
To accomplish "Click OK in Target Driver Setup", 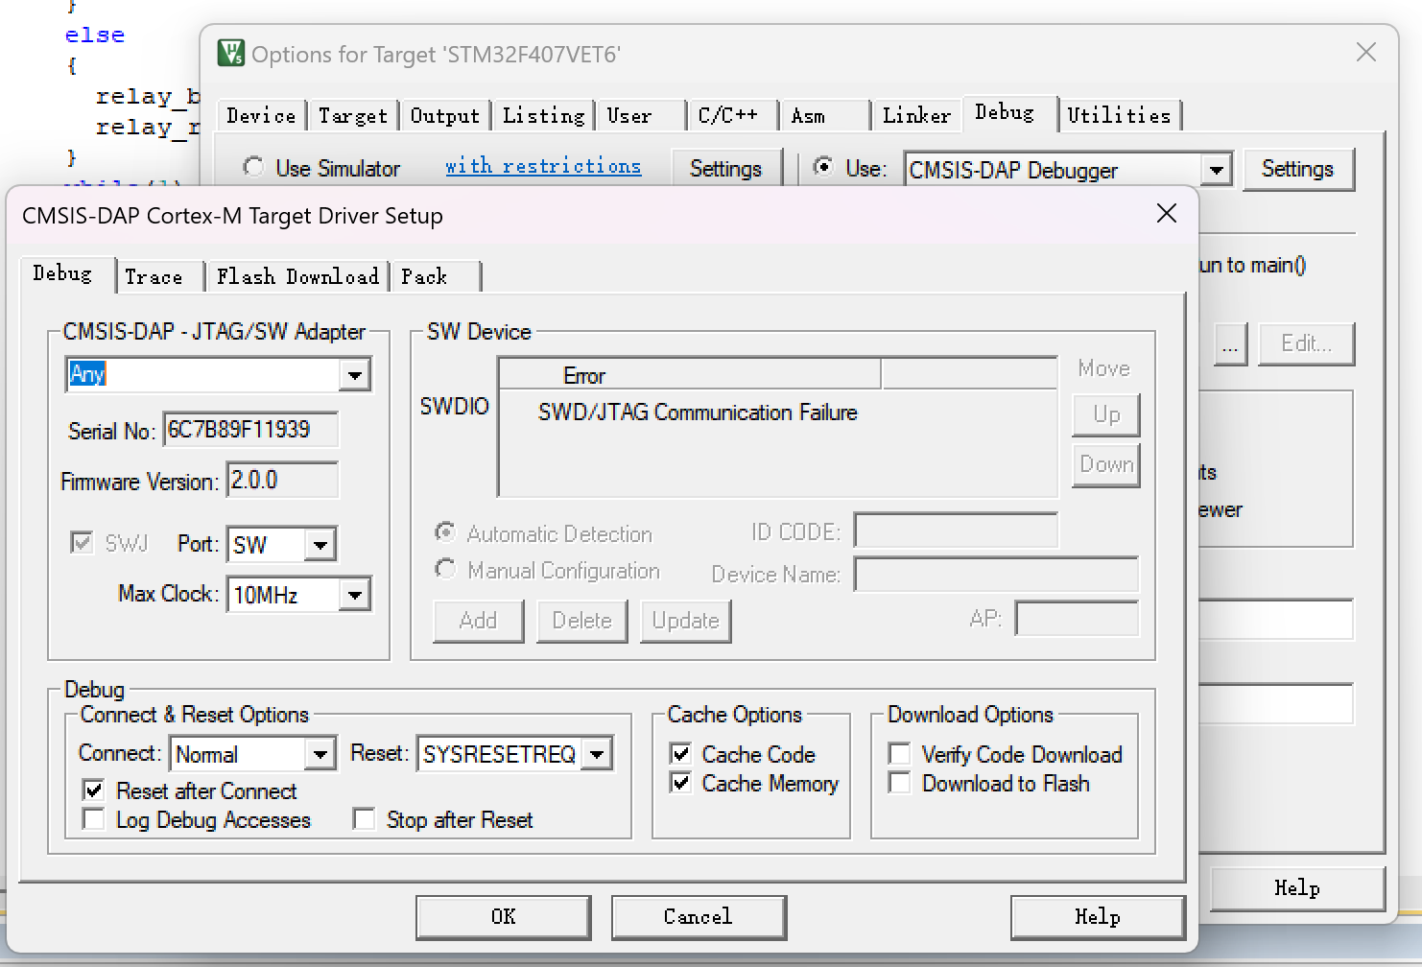I will (x=503, y=917).
